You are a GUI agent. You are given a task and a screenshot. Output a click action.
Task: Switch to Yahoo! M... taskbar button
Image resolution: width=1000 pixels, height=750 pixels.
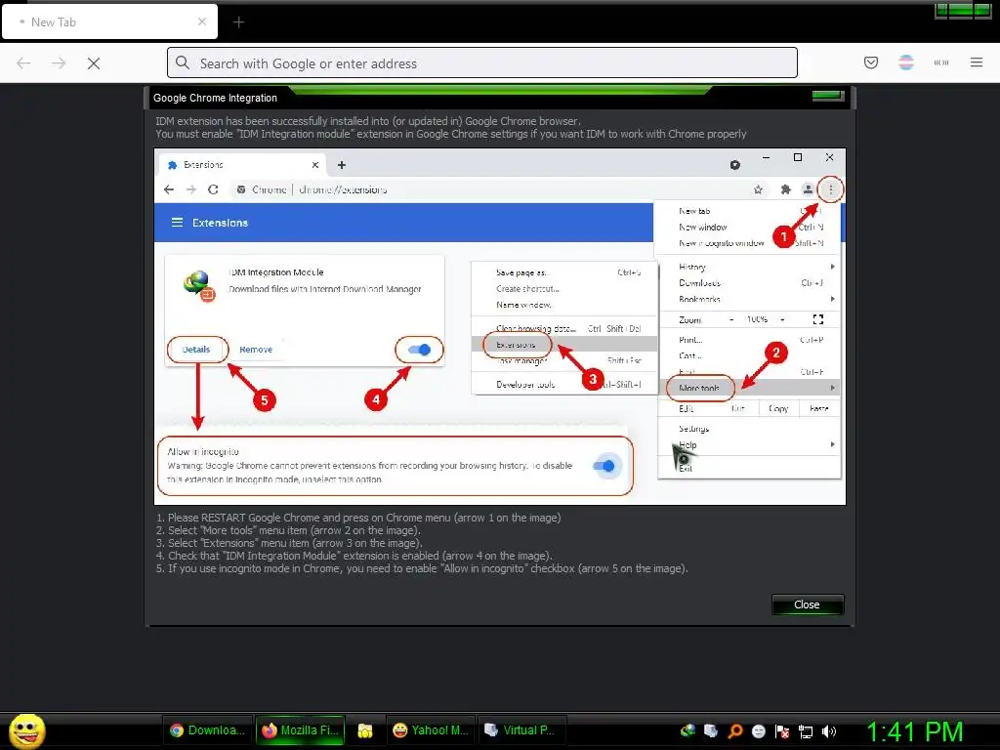431,730
